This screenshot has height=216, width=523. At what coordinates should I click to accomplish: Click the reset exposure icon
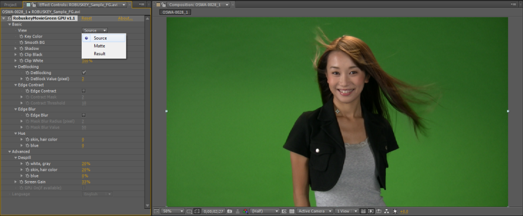click(x=395, y=211)
